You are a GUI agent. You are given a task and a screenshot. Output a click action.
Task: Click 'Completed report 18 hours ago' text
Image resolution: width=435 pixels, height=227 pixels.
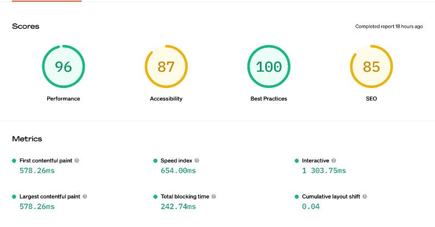389,26
